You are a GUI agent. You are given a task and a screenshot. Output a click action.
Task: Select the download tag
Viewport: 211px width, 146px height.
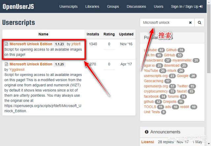point(171,65)
